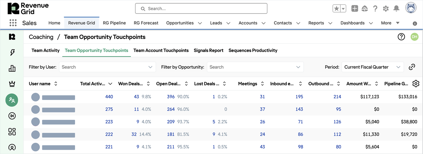This screenshot has width=423, height=154.
Task: Open the RG Pipeline navigation tab
Action: (x=114, y=23)
